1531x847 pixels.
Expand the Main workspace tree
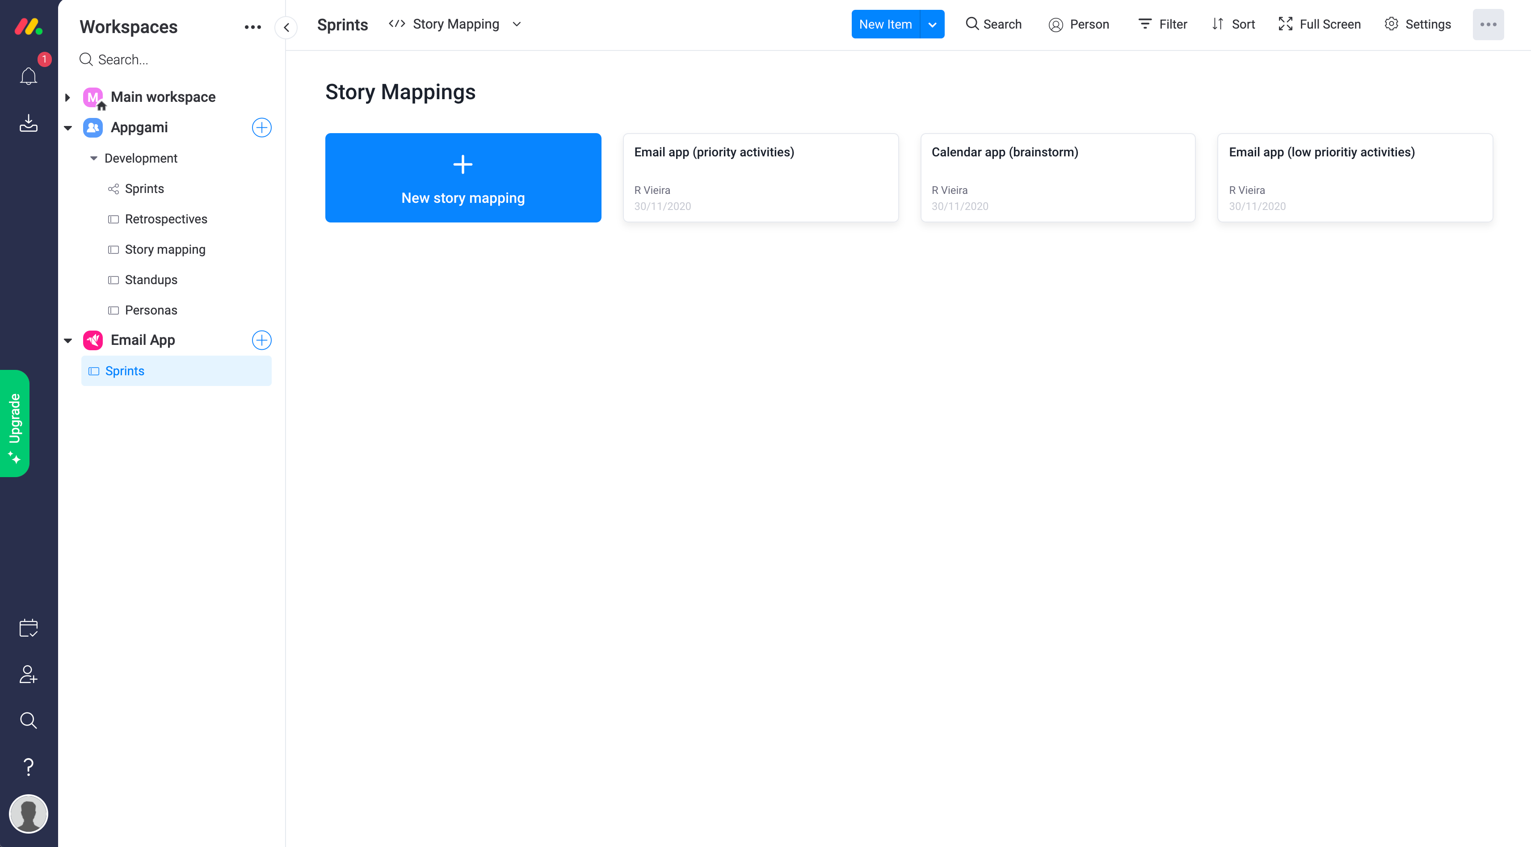(x=67, y=97)
